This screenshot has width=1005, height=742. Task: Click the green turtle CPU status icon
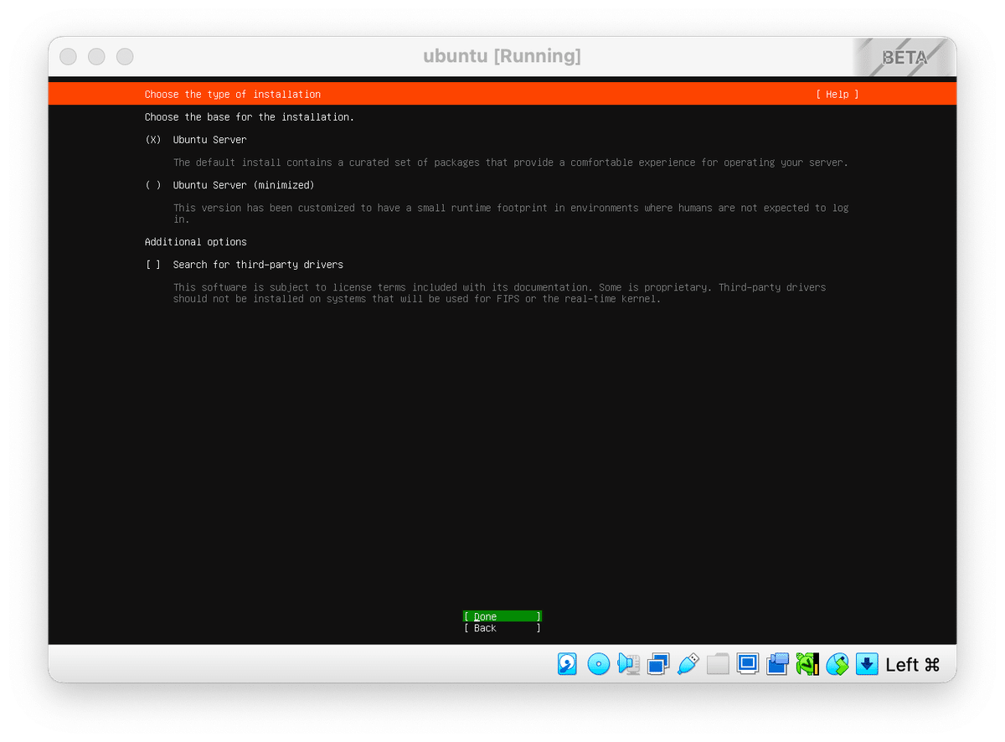pos(807,664)
